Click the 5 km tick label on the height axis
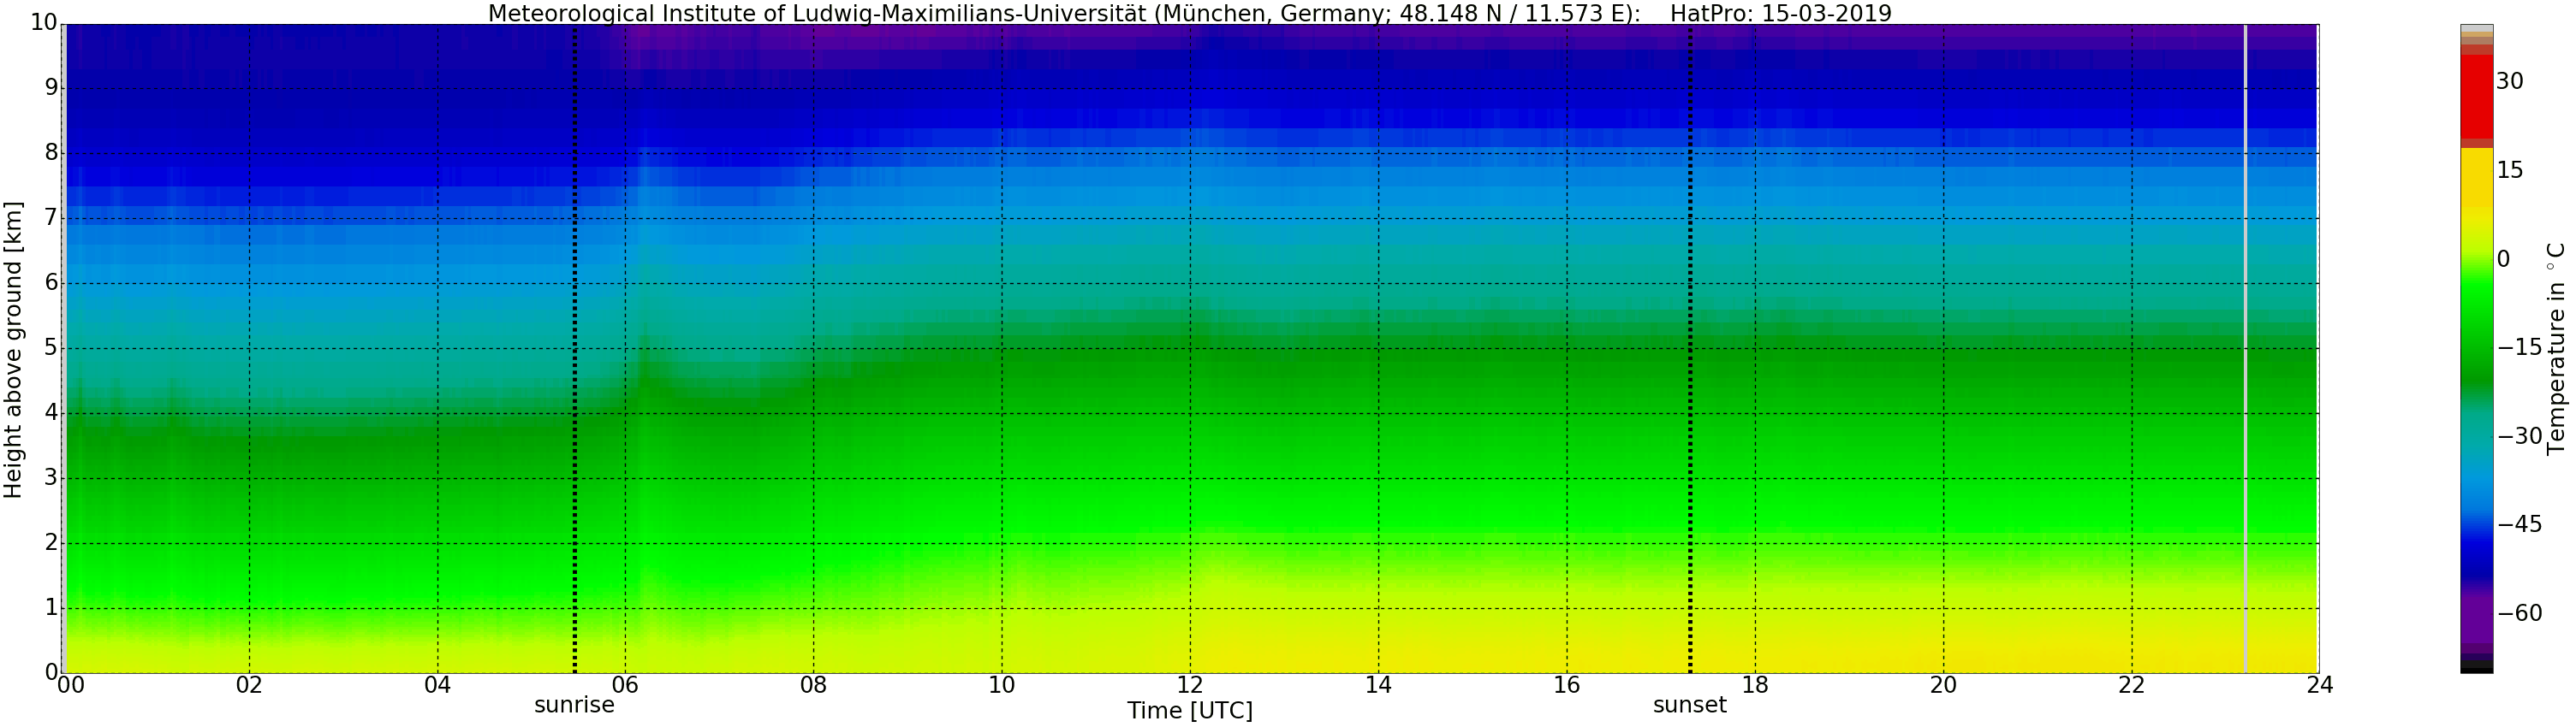The height and width of the screenshot is (727, 2576). 51,348
